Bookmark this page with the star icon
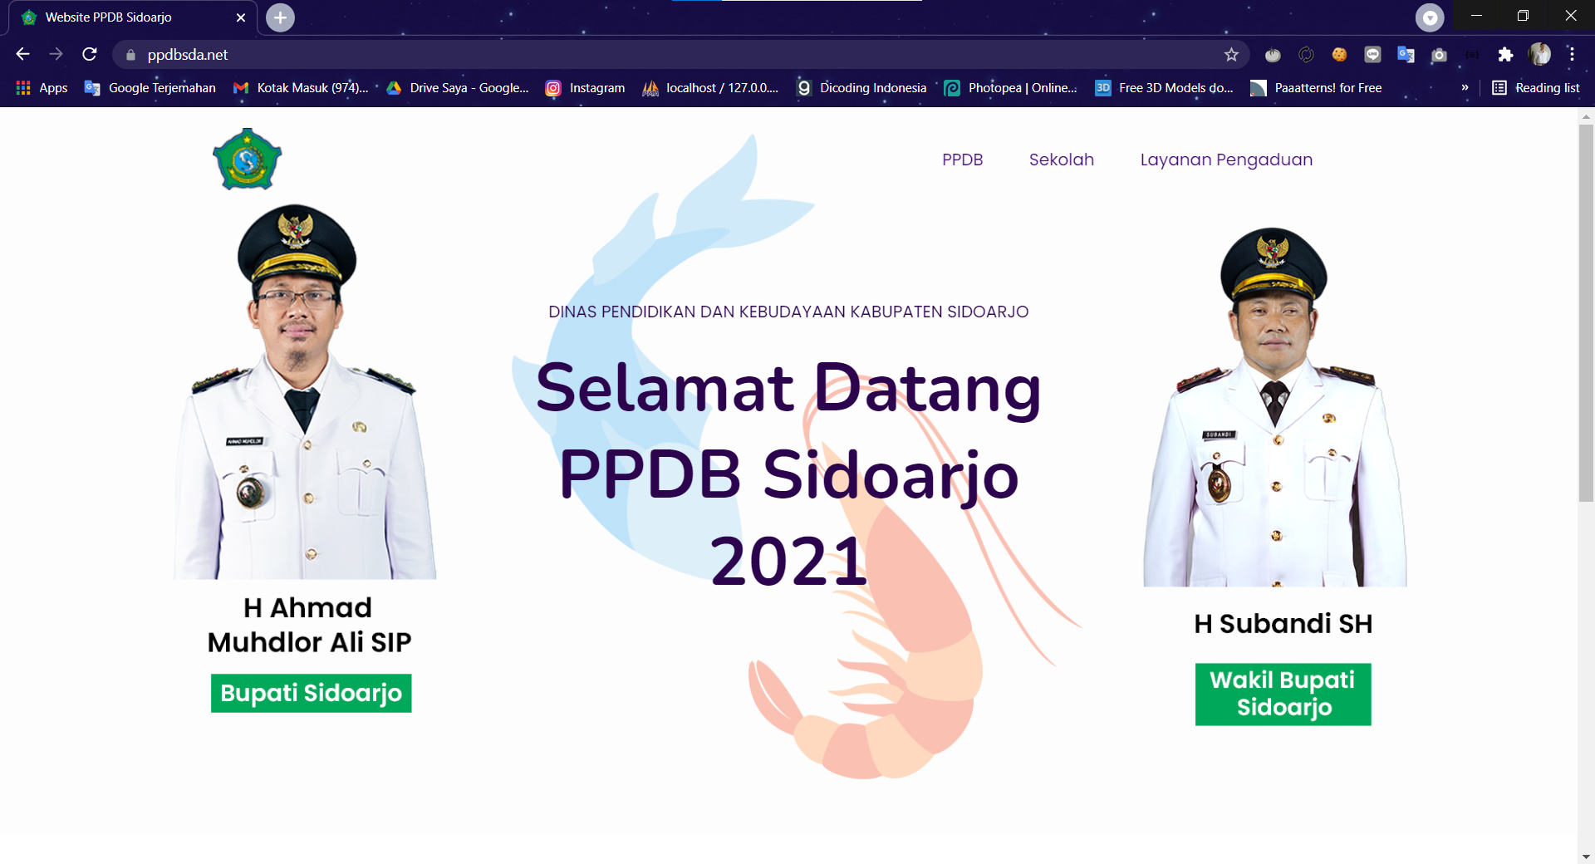The image size is (1595, 864). pos(1231,55)
